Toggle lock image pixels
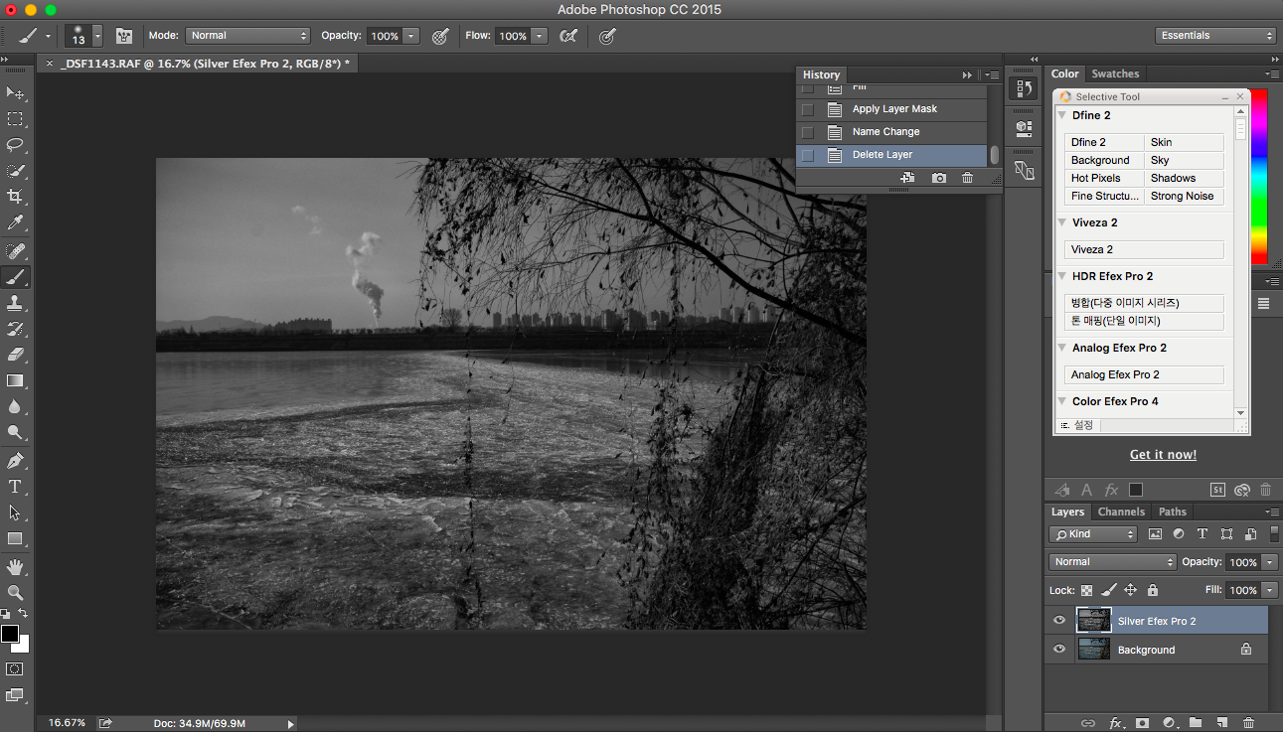 coord(1109,590)
